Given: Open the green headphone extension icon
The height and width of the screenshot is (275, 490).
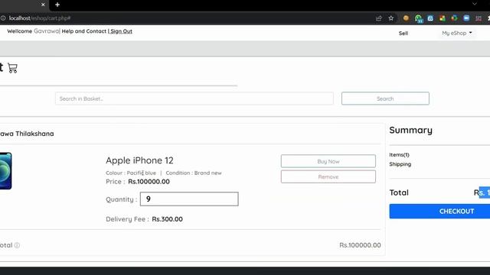Looking at the screenshot, I should click(419, 18).
